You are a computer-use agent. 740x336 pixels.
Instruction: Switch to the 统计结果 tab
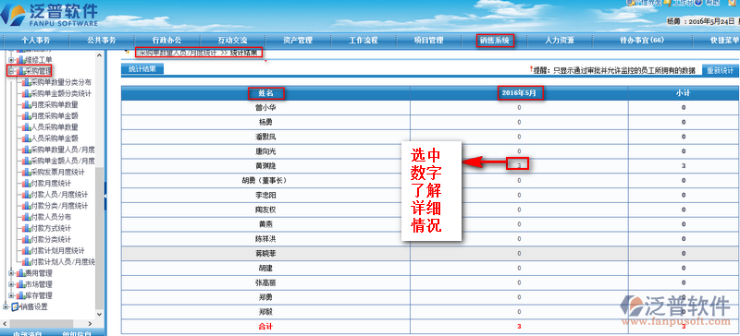coord(142,69)
